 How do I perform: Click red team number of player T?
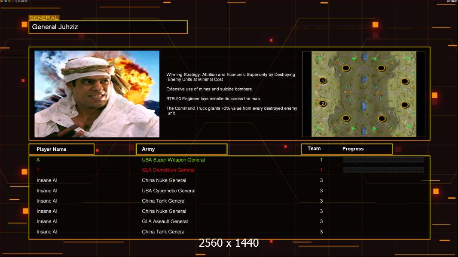[x=321, y=170]
